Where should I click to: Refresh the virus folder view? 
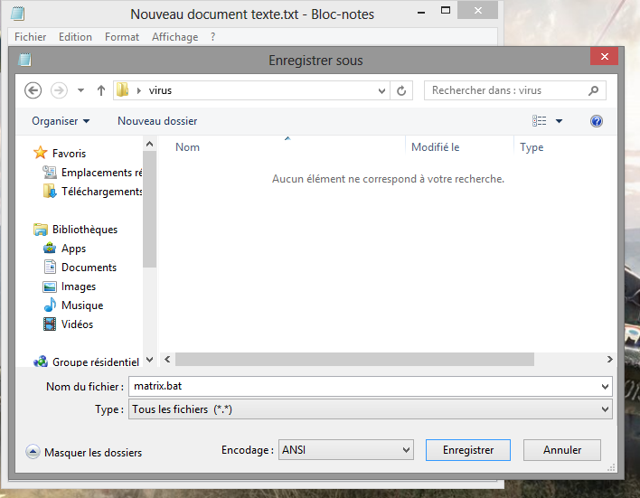click(x=403, y=90)
